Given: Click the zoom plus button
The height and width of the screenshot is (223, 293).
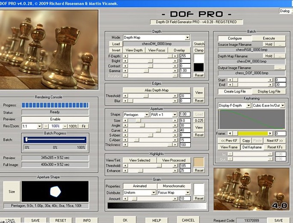Looking at the screenshot, I should pos(46,126).
